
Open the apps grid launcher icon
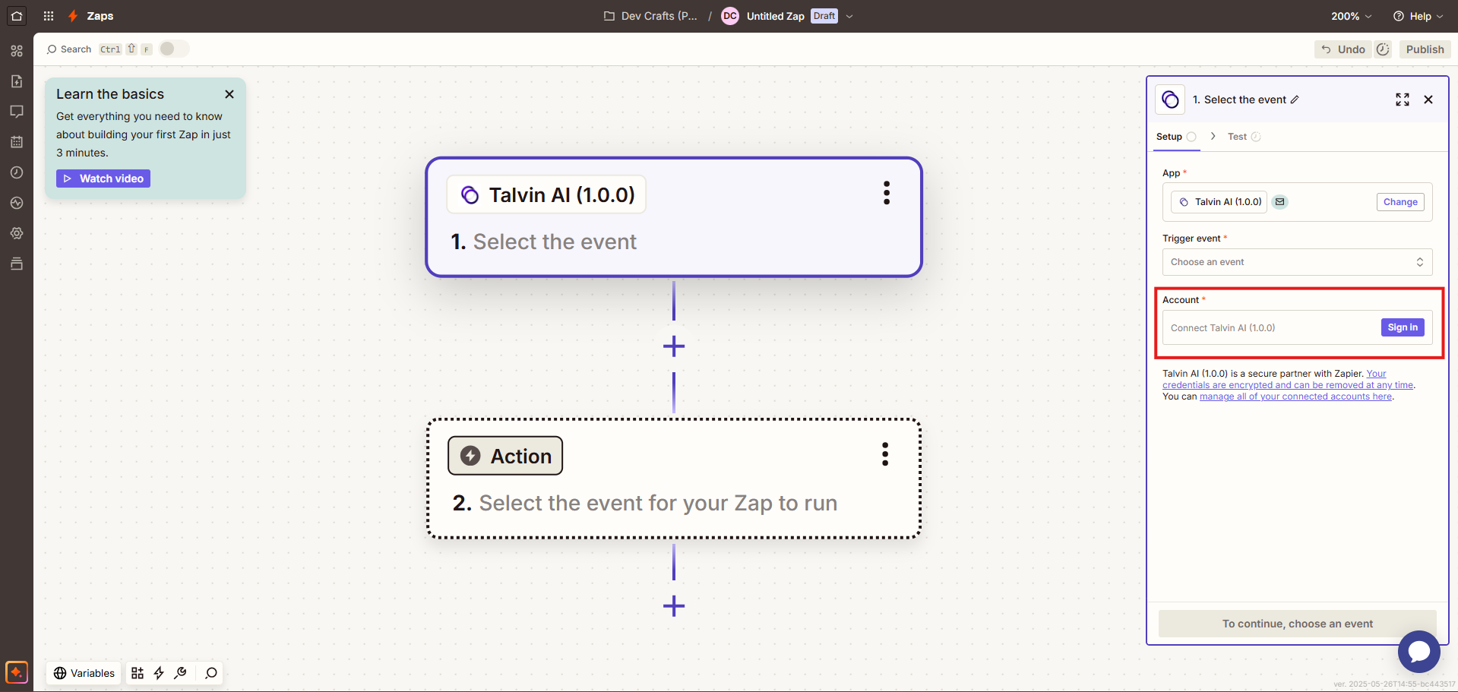[49, 16]
